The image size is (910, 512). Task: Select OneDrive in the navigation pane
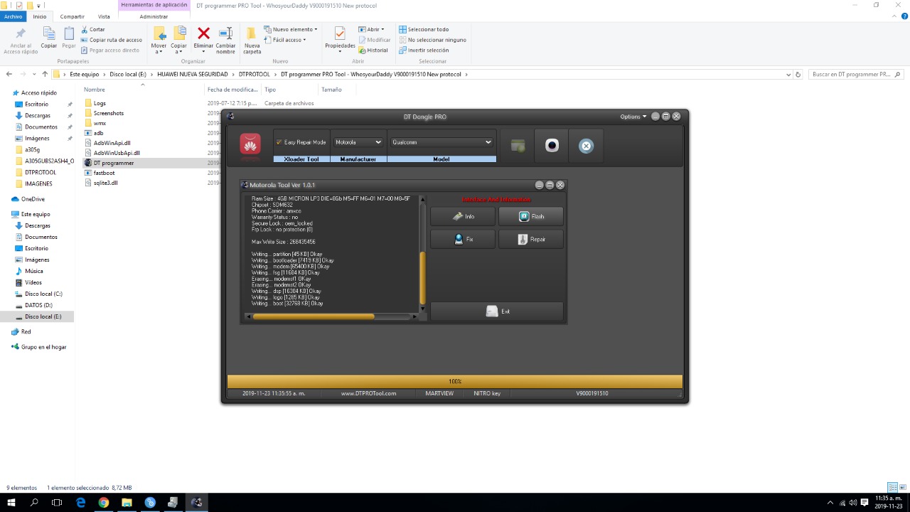(33, 199)
